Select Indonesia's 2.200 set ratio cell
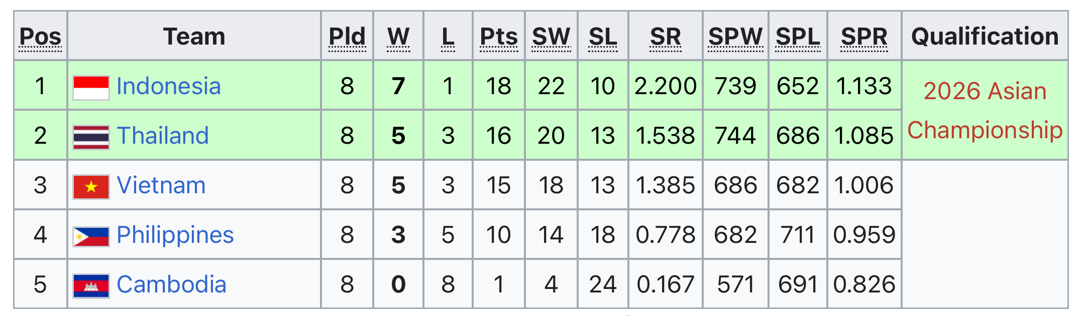The height and width of the screenshot is (316, 1085). tap(666, 86)
